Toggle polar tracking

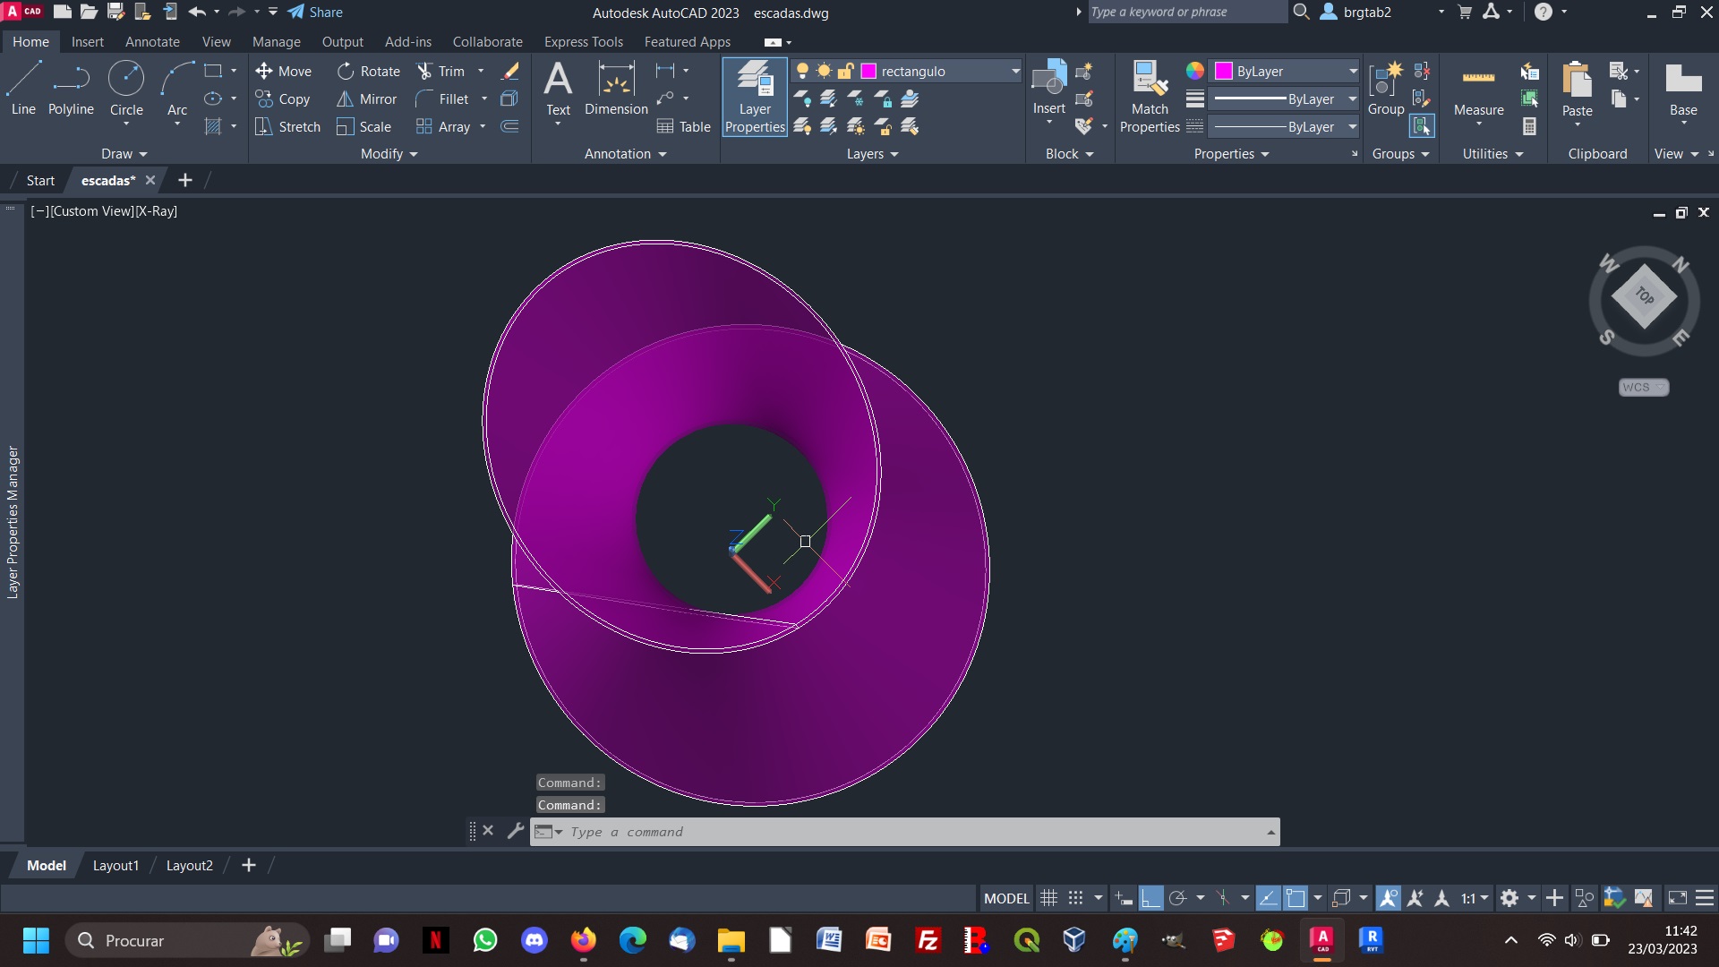coord(1177,898)
